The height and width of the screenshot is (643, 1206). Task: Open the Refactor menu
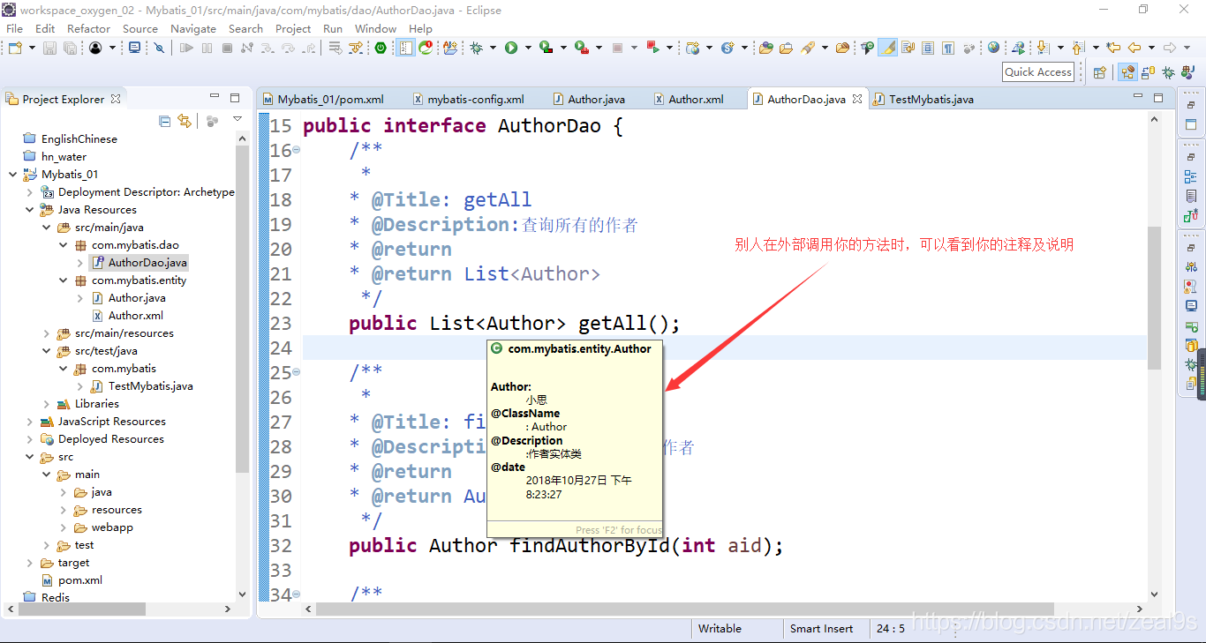click(x=88, y=28)
